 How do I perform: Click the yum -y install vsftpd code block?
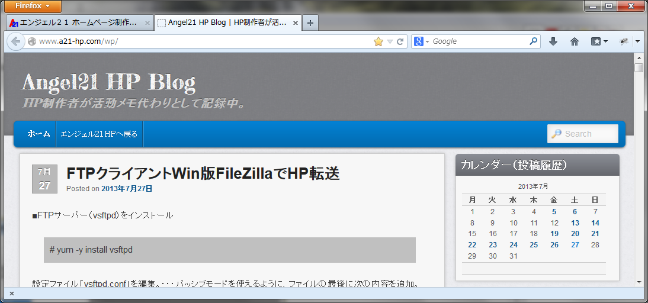230,250
